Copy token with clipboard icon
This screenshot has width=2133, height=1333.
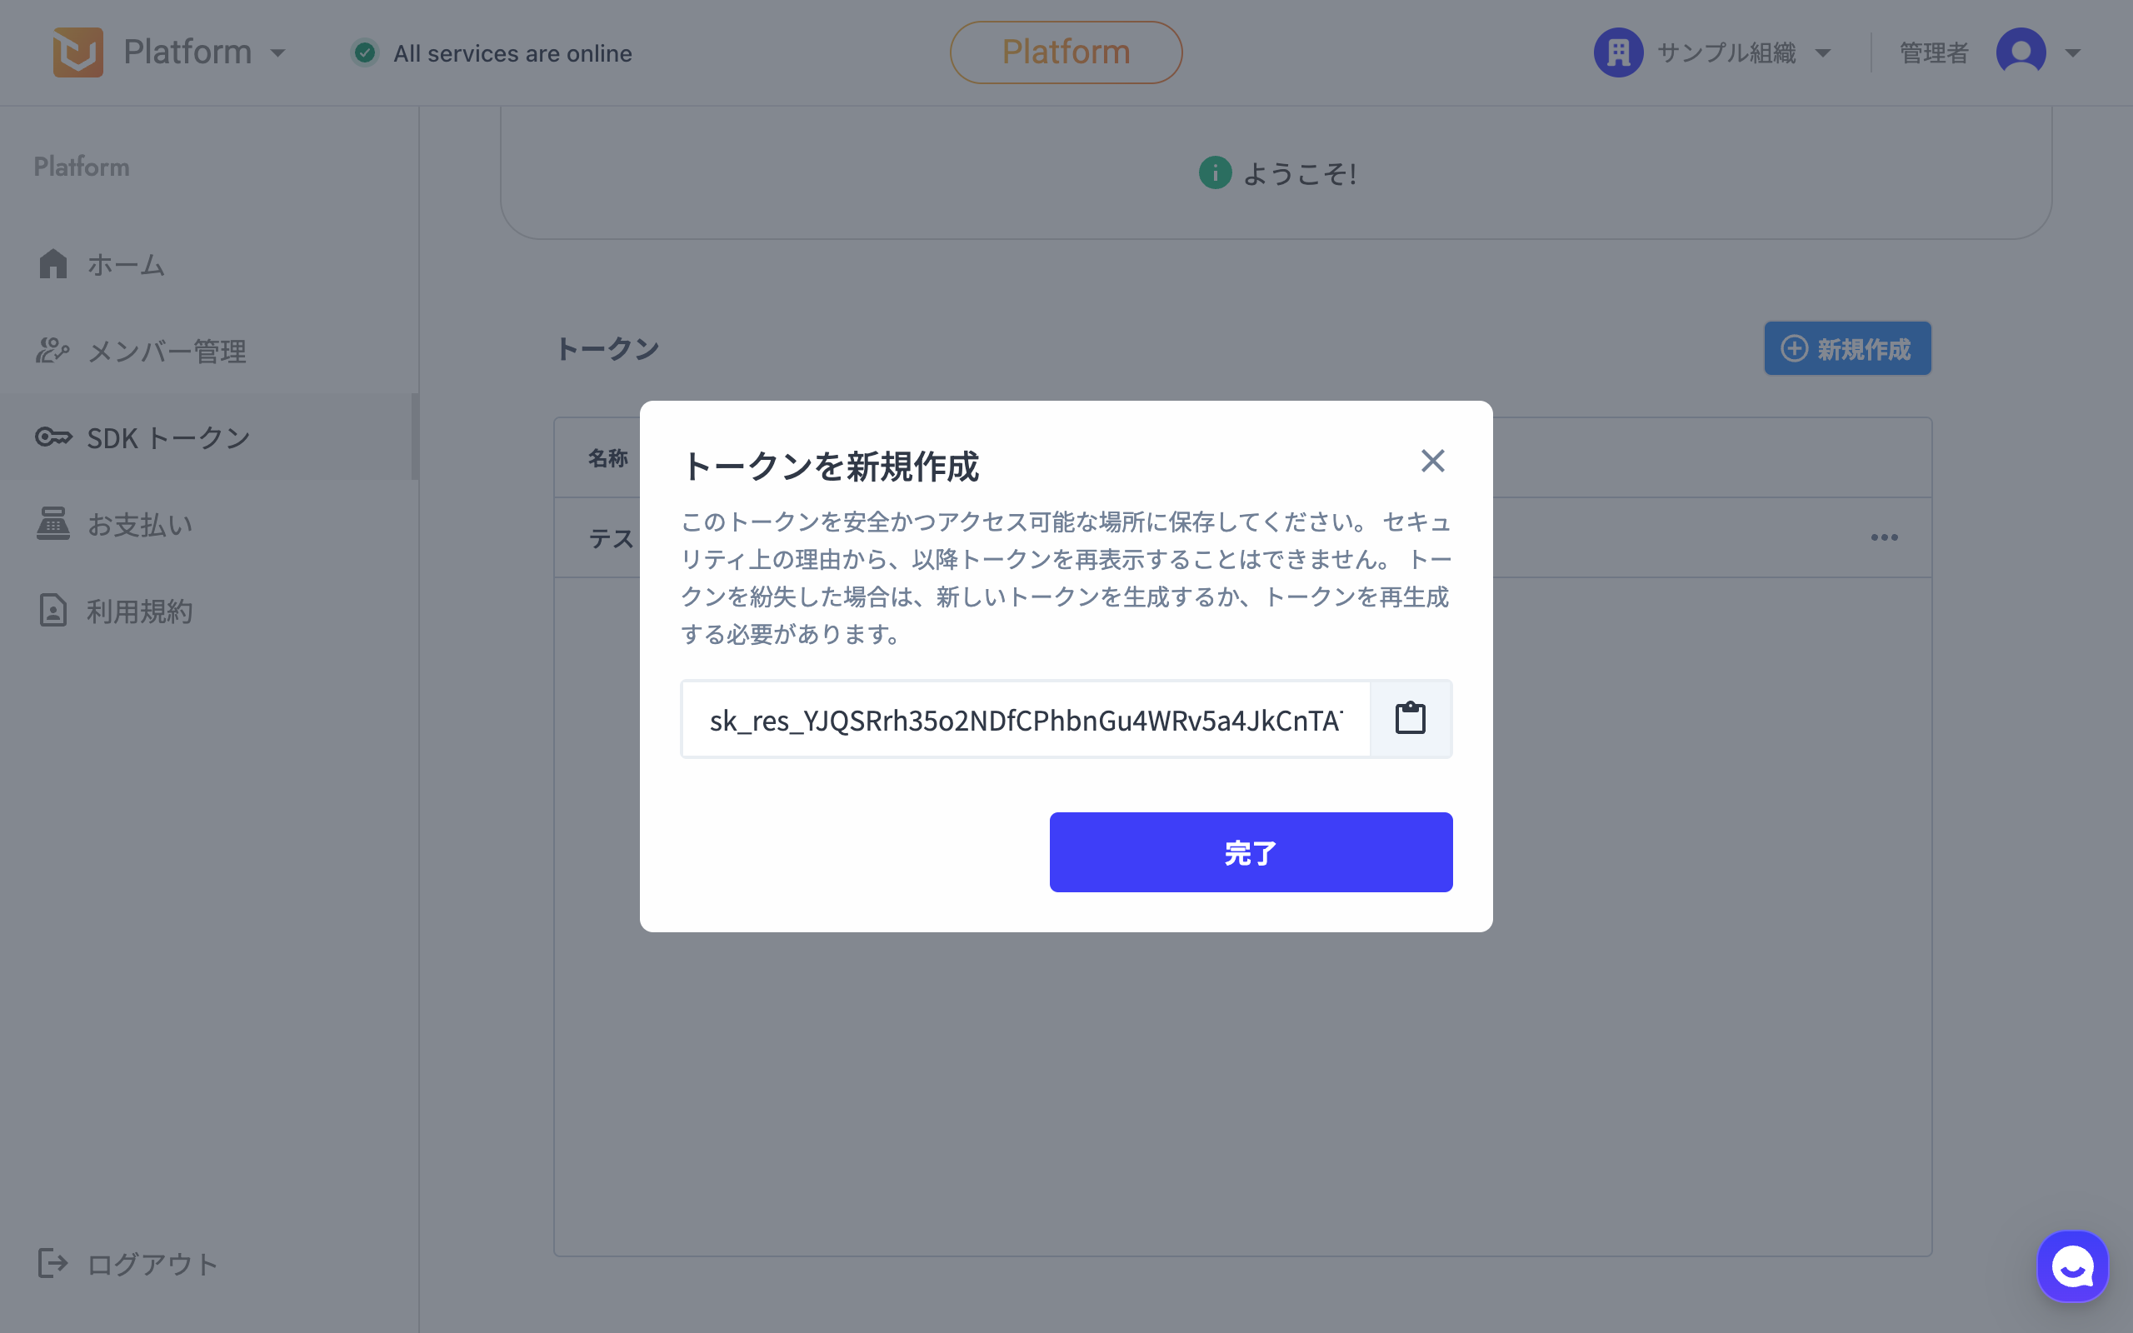click(1411, 718)
